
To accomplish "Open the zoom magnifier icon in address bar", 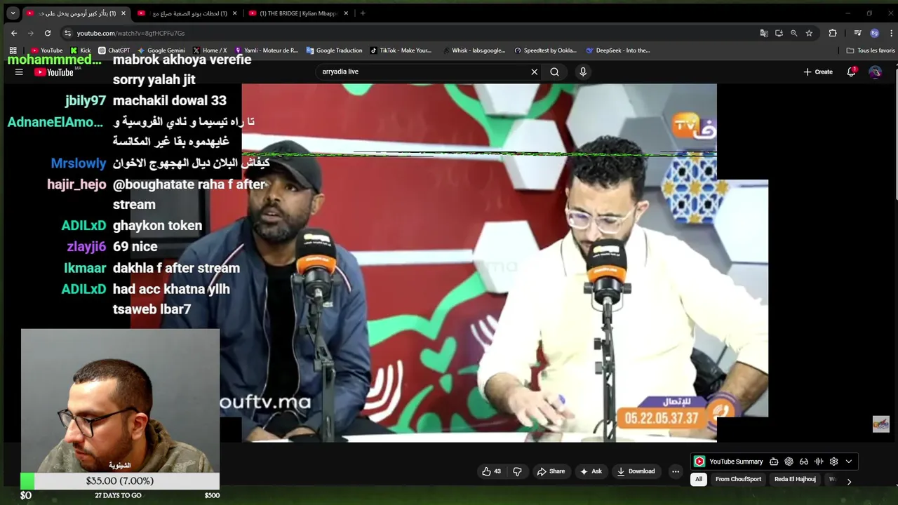I will pyautogui.click(x=794, y=33).
